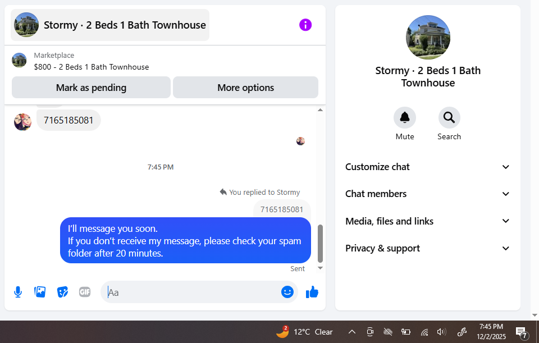The width and height of the screenshot is (539, 343).
Task: Open More options for listing
Action: (x=245, y=88)
